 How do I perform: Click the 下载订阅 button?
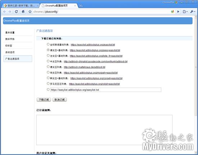pos(44,100)
